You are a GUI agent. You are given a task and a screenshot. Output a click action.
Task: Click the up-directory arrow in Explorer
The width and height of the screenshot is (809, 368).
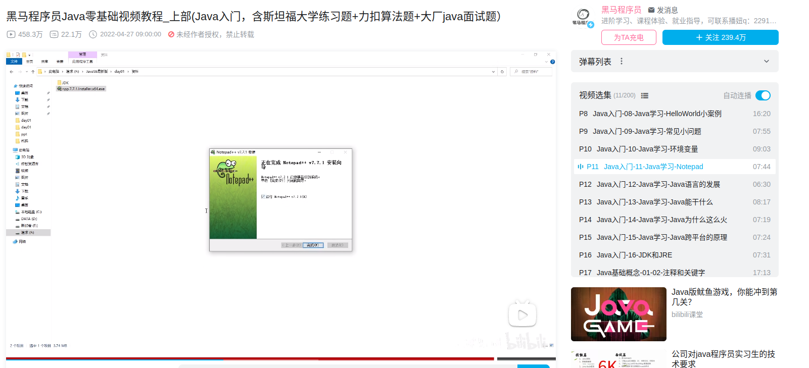(x=33, y=72)
